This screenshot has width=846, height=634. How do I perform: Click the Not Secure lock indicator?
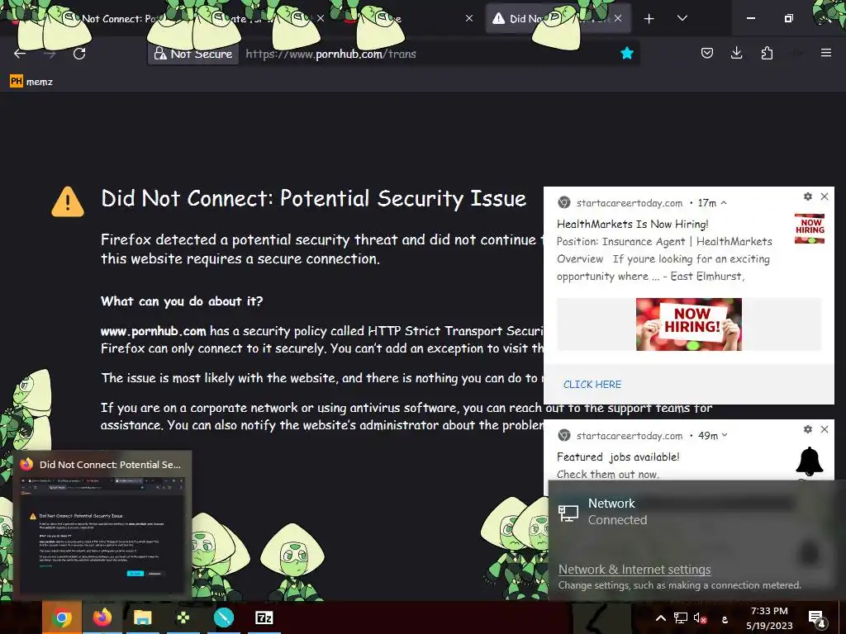pos(193,54)
